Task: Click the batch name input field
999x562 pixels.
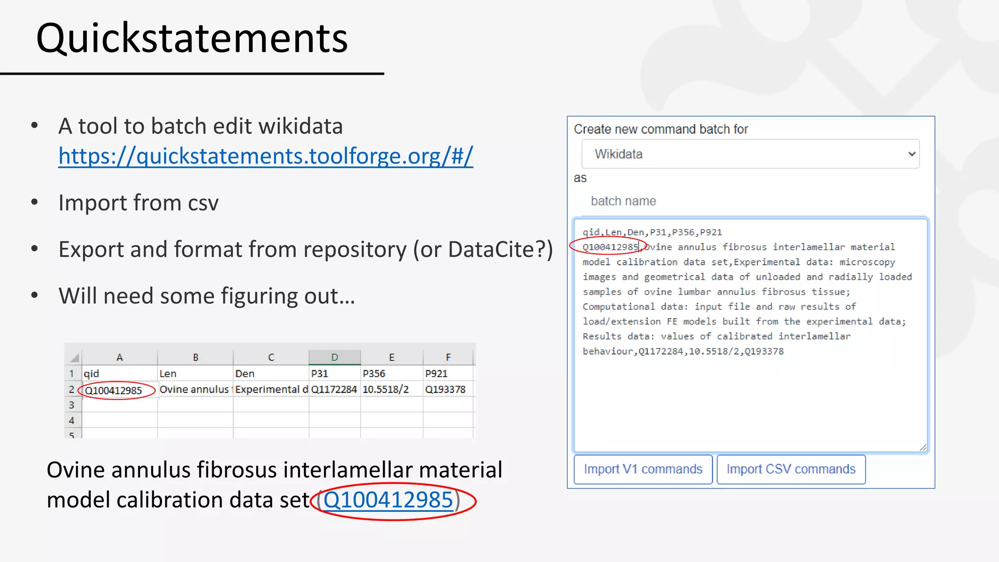Action: click(x=750, y=201)
